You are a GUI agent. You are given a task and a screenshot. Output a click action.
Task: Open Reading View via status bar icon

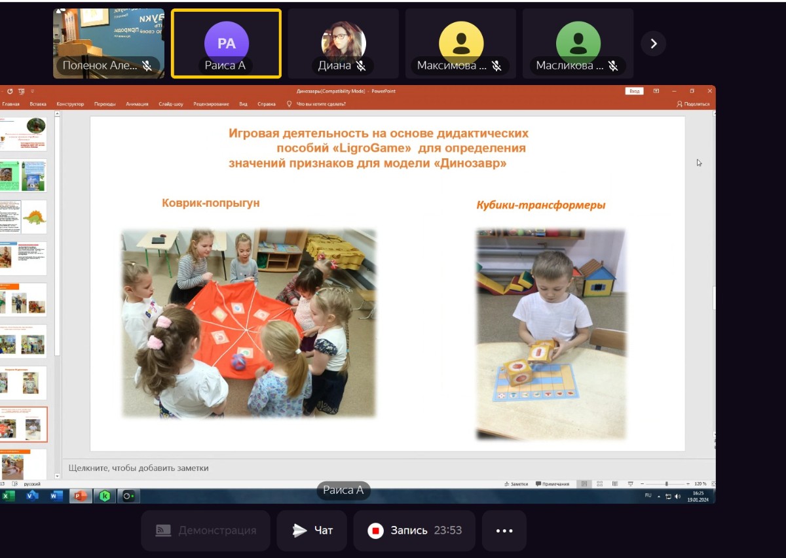click(615, 483)
